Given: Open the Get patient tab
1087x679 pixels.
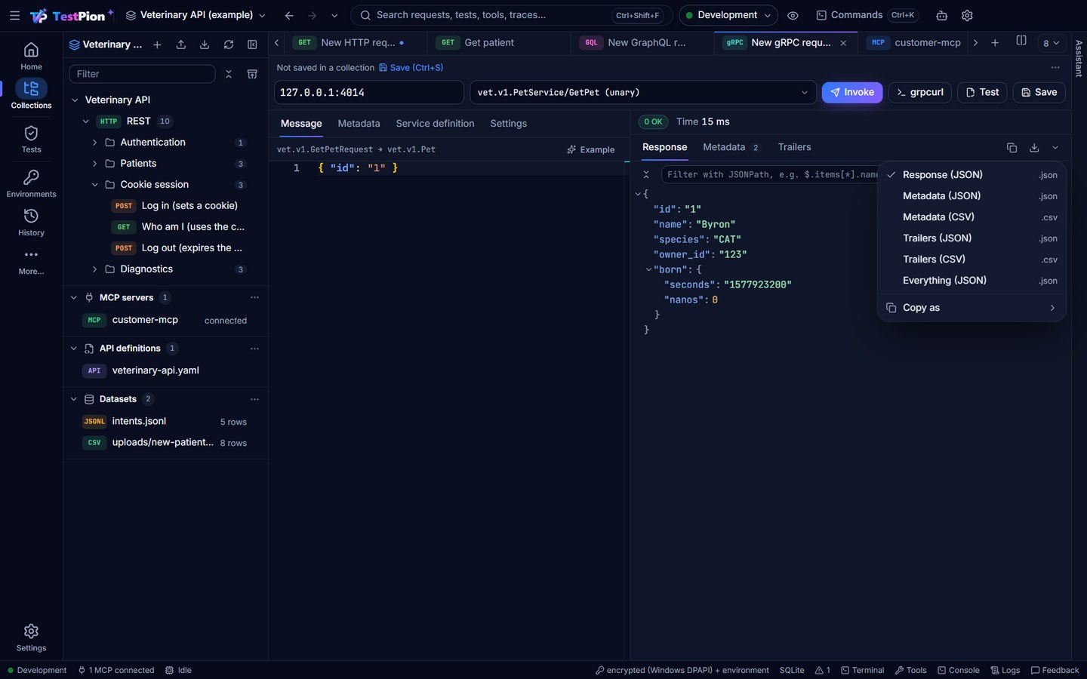Looking at the screenshot, I should (497, 43).
